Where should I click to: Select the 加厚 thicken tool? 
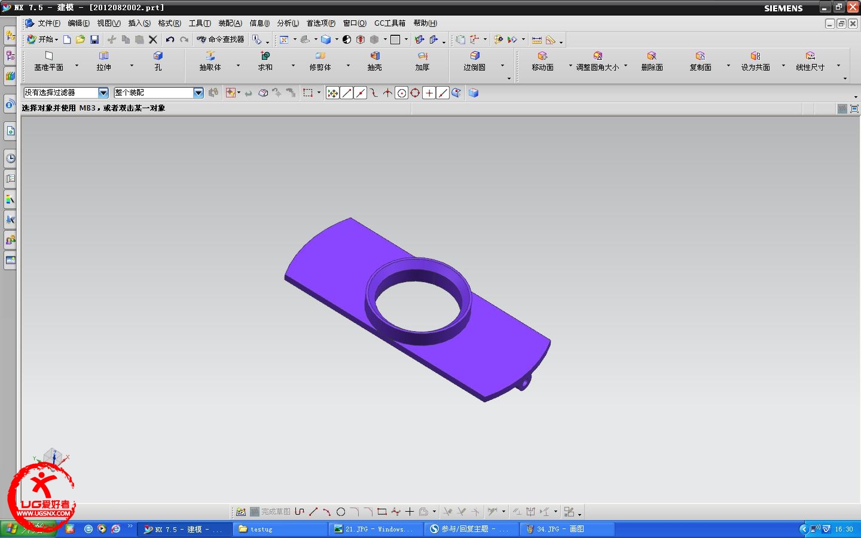point(423,62)
